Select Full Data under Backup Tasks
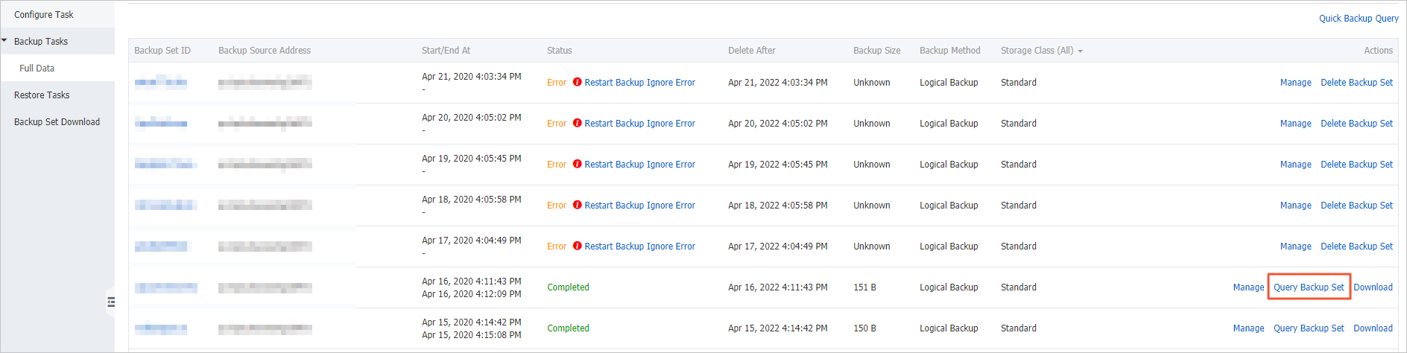1407x353 pixels. coord(37,68)
